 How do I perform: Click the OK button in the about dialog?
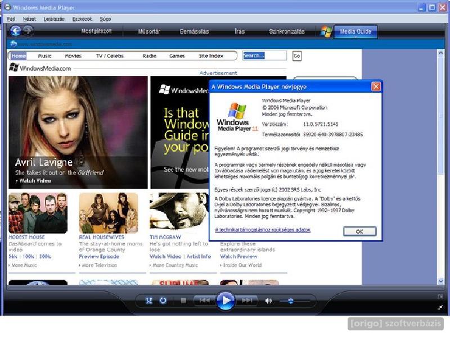(x=359, y=231)
